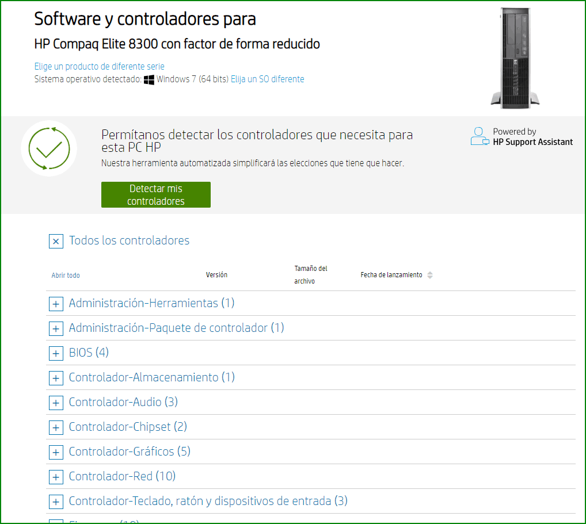Click the Versión column header
The width and height of the screenshot is (586, 524).
[217, 275]
